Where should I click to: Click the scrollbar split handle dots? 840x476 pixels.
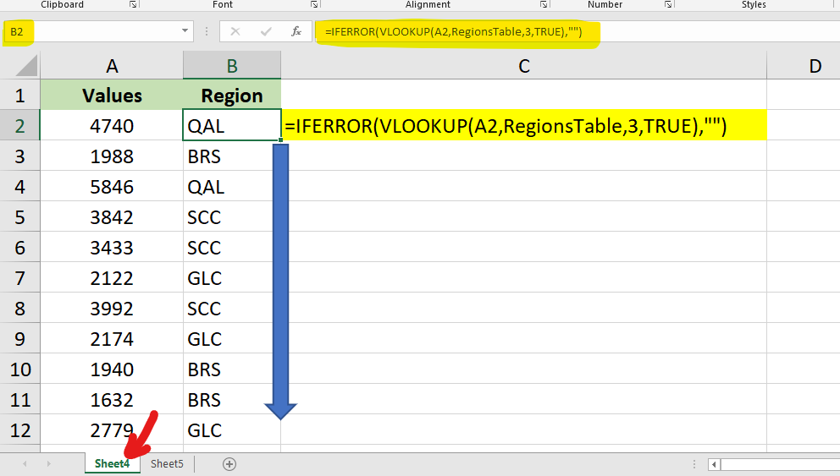tap(694, 463)
